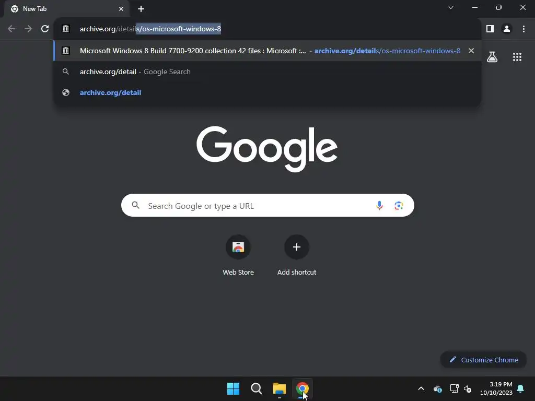Open File Explorer from taskbar

(x=280, y=388)
